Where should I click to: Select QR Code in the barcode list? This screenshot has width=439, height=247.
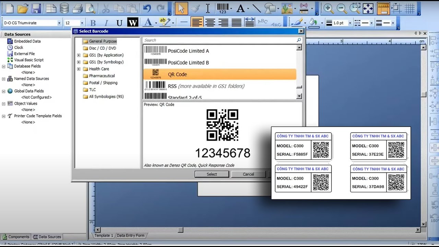(x=219, y=74)
